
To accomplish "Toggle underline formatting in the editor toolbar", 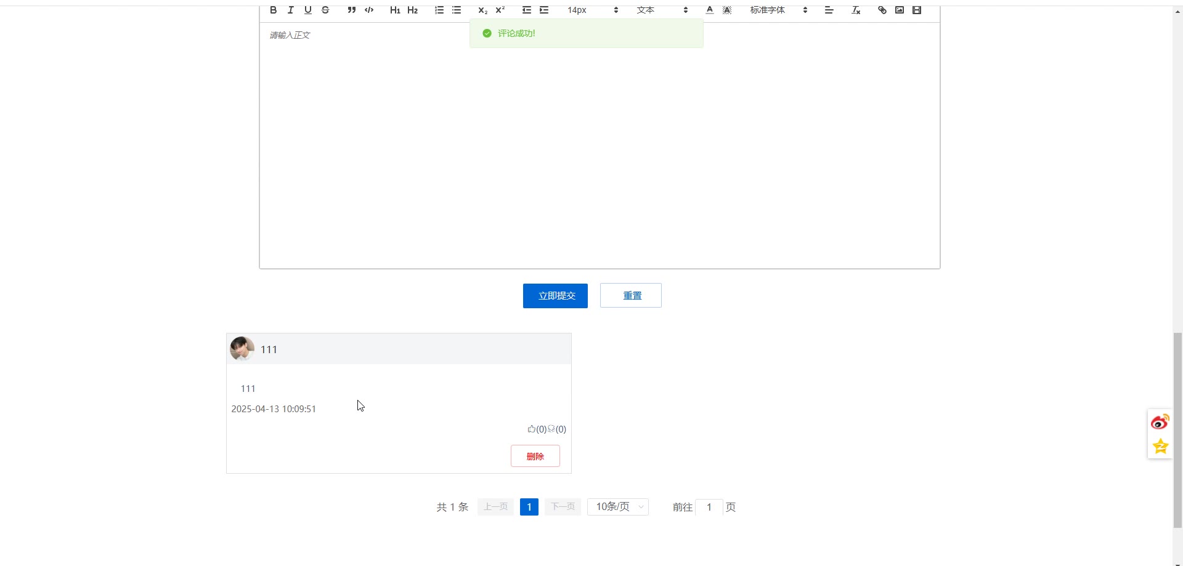I will pos(308,10).
